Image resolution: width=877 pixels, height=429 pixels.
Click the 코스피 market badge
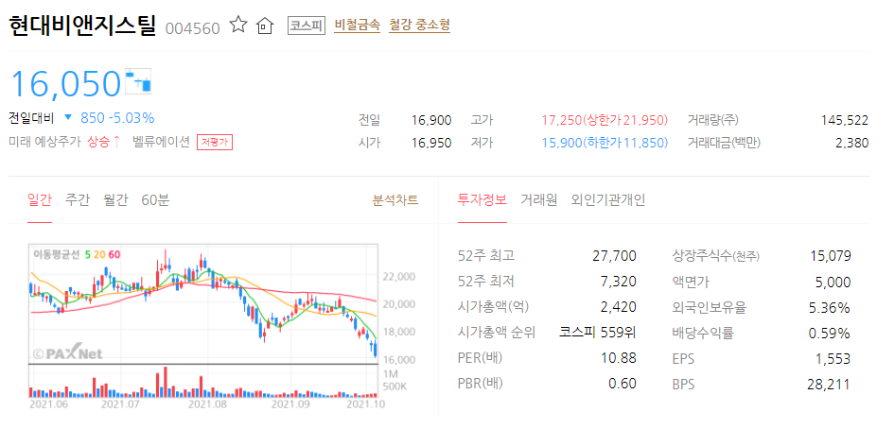pos(307,26)
